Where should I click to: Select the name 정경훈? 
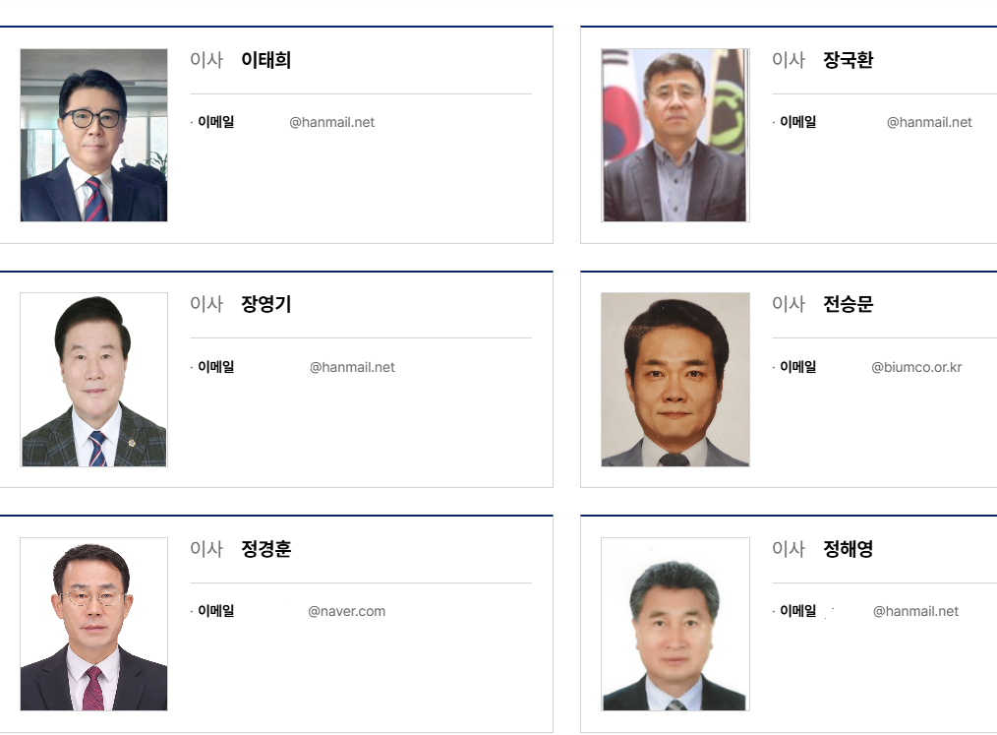pos(265,549)
